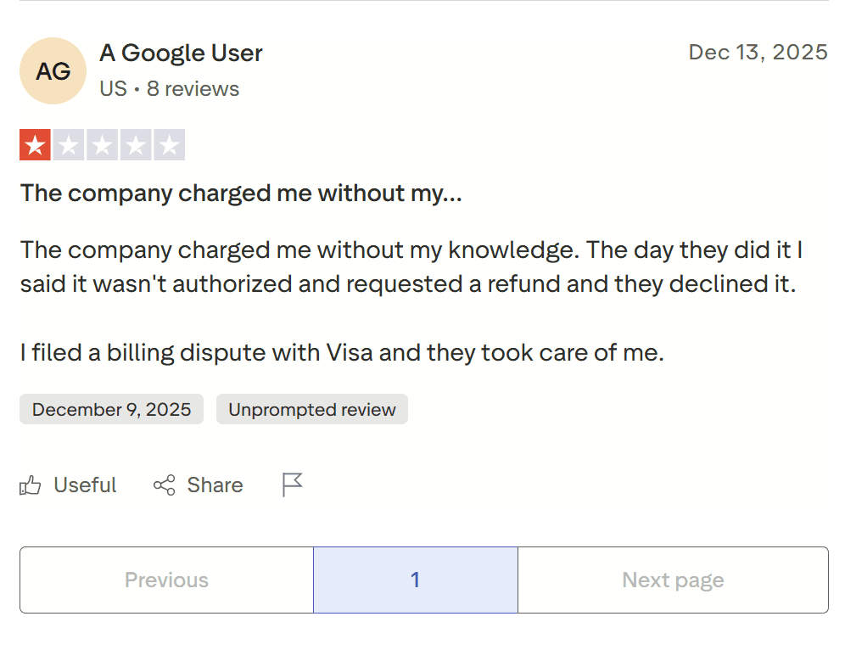Image resolution: width=845 pixels, height=650 pixels.
Task: Open the review titled 'The company charged me without my...'
Action: pyautogui.click(x=241, y=193)
